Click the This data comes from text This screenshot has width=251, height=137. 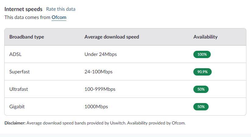point(27,17)
